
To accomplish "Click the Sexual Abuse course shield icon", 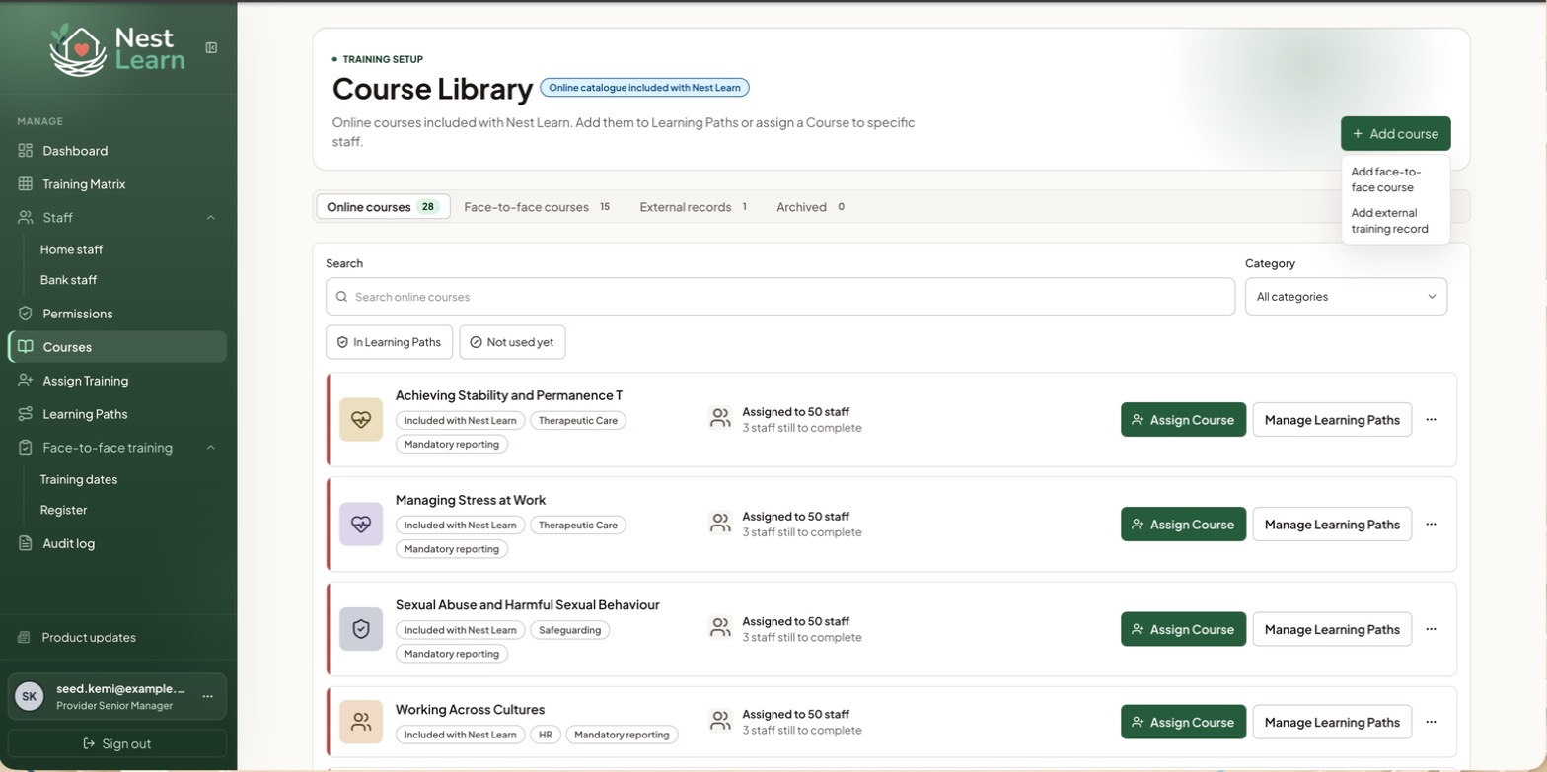I will click(x=361, y=629).
